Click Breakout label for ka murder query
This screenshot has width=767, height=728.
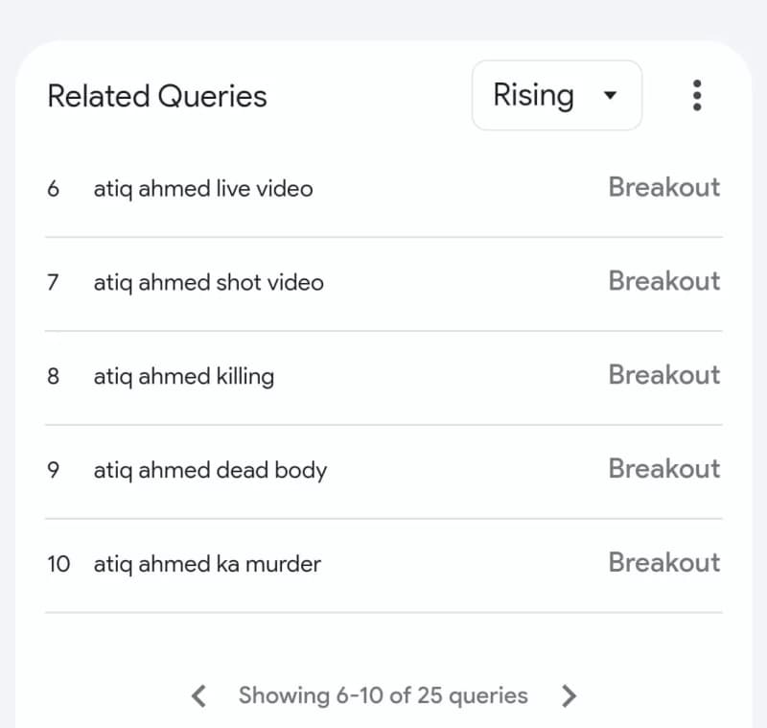click(x=663, y=563)
